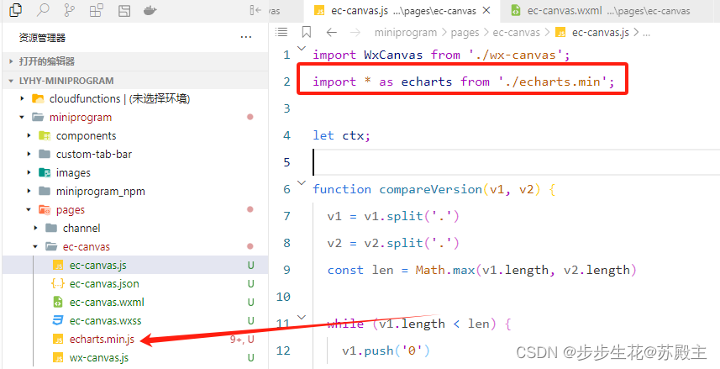This screenshot has width=720, height=369.
Task: Open echarts.min.js in the file tree
Action: point(135,339)
